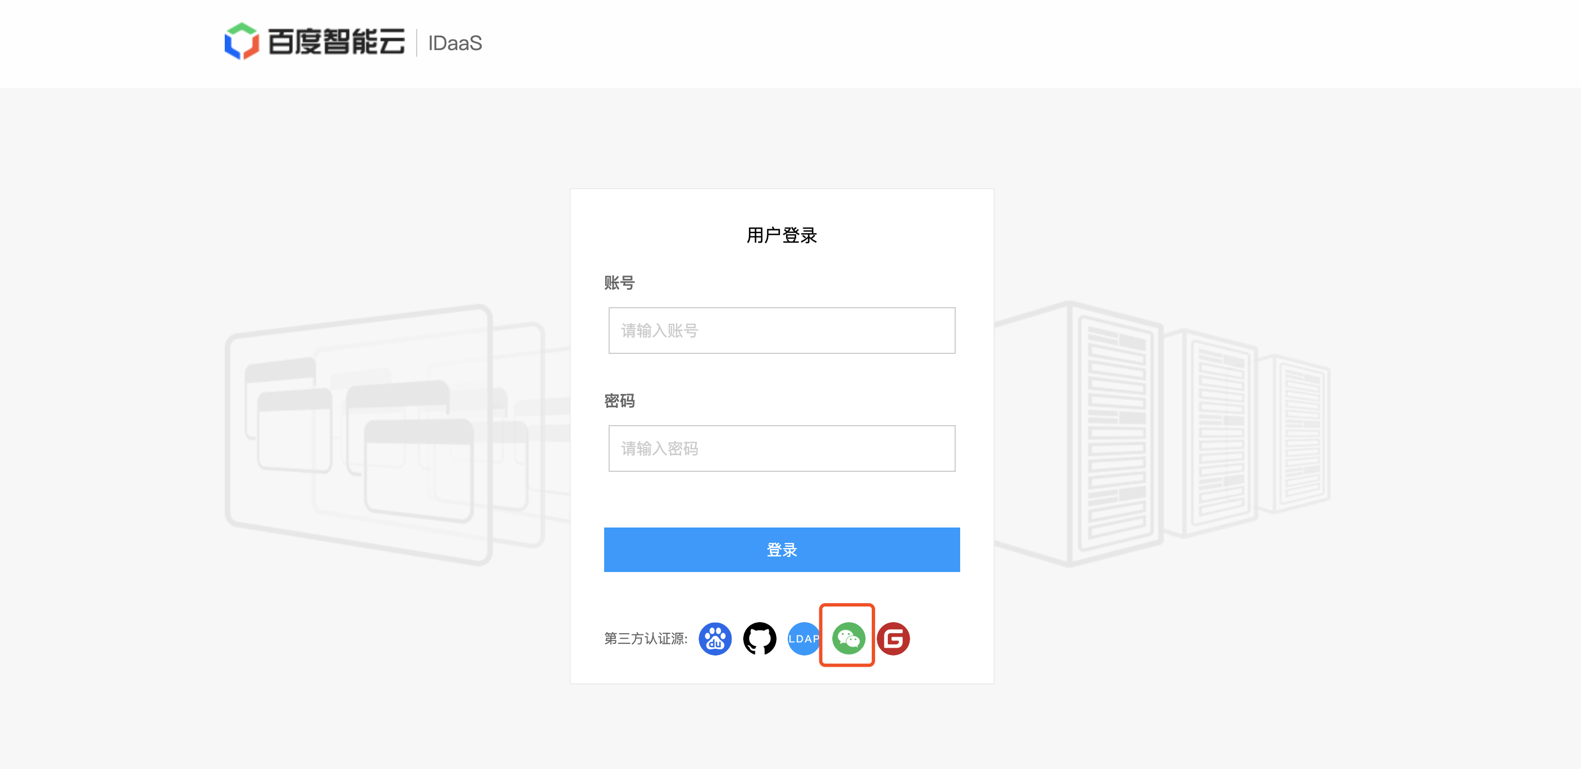The image size is (1581, 769).
Task: Click the 账号 field label
Action: tap(619, 282)
